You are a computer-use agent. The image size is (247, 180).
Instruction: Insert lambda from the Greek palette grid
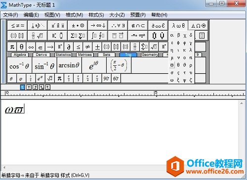click(x=191, y=50)
